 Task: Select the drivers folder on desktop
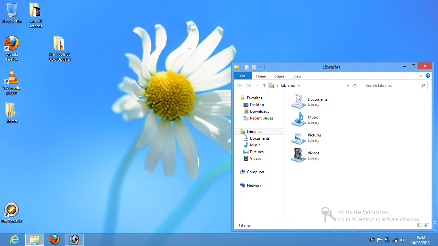coord(12,113)
